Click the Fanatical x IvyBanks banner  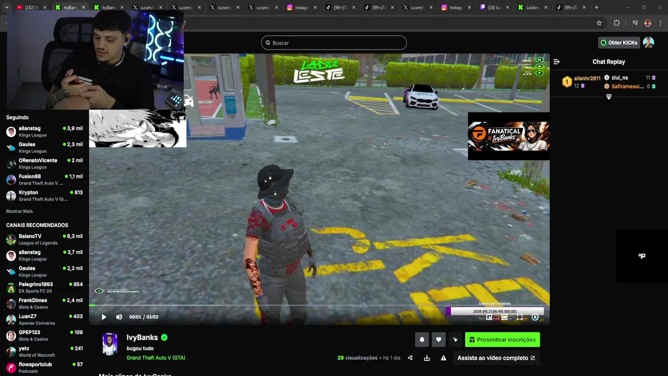pyautogui.click(x=508, y=136)
